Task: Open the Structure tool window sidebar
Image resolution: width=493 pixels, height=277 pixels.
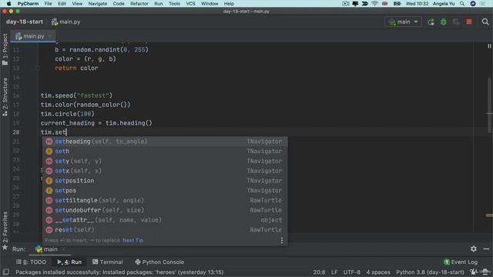Action: (5, 97)
